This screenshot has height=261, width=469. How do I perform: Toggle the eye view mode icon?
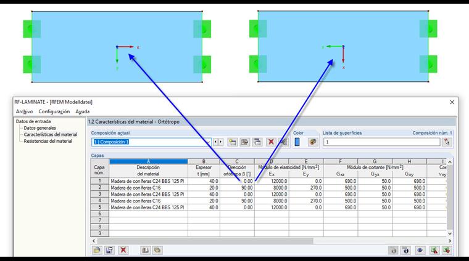pyautogui.click(x=420, y=251)
